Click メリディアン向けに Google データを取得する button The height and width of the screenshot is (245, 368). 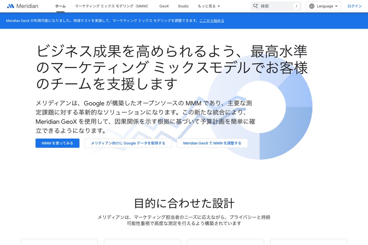(128, 143)
